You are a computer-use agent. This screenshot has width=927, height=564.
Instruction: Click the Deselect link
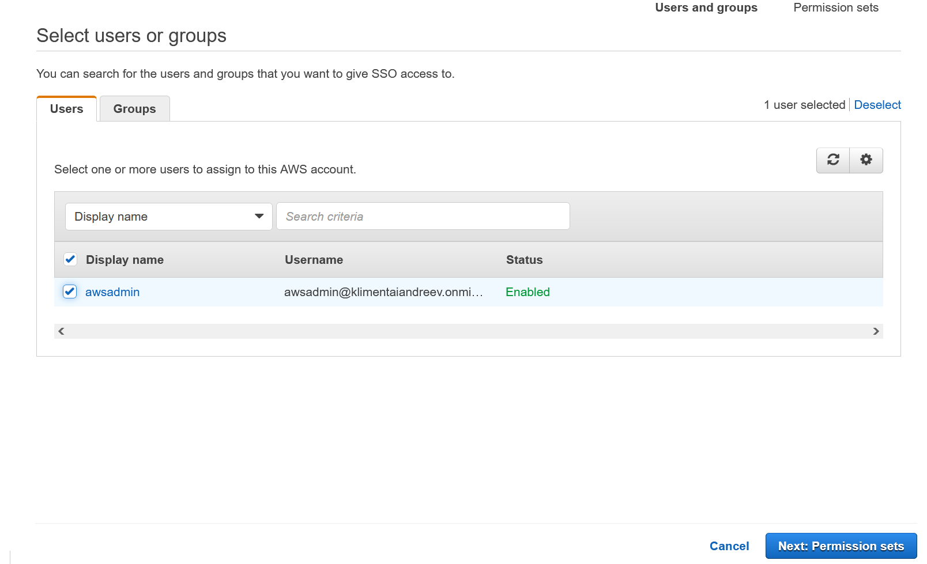tap(877, 105)
